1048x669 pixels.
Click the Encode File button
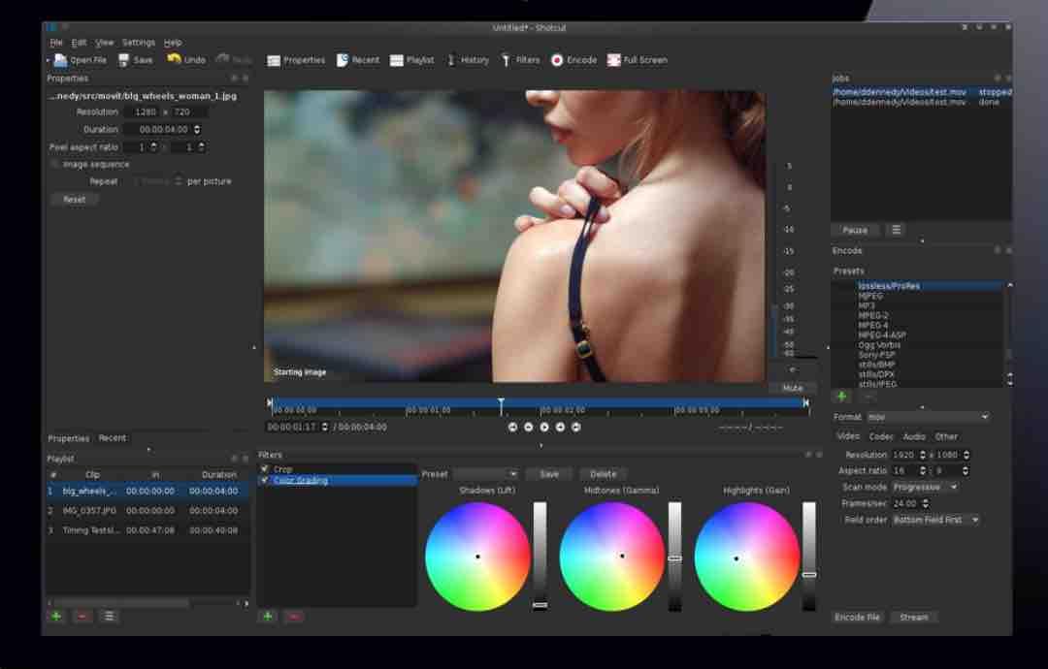858,617
